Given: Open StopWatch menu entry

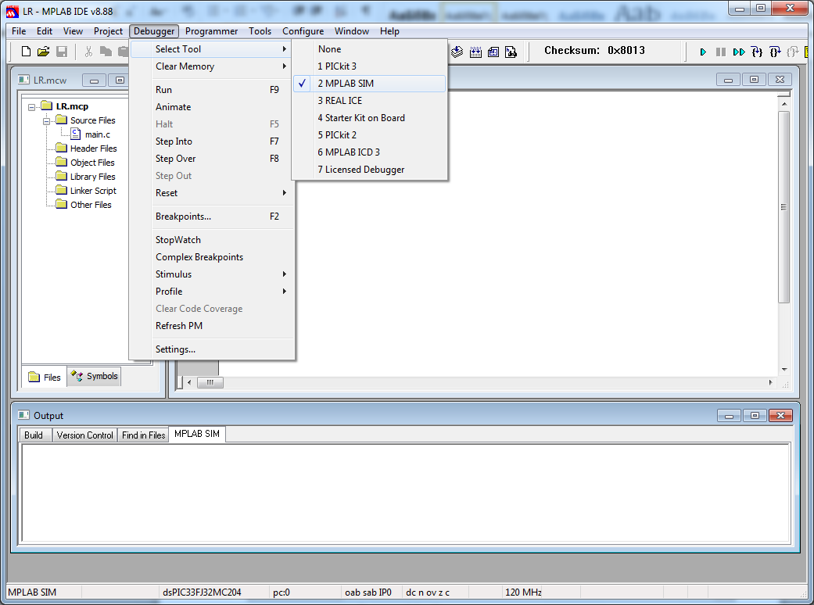Looking at the screenshot, I should point(212,240).
